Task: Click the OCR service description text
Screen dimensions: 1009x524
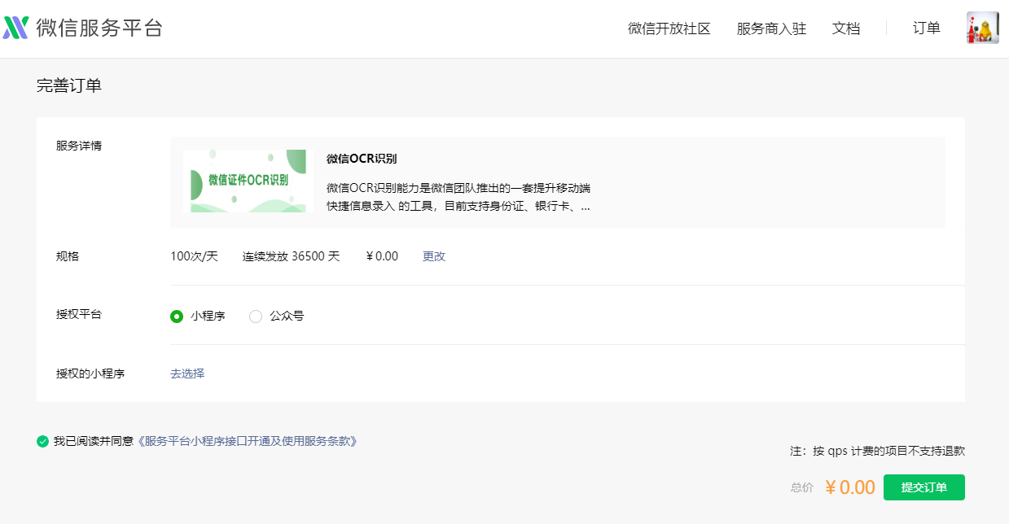Action: coord(458,197)
